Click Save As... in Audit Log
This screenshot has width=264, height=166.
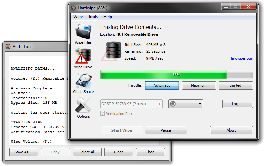[x=24, y=152]
